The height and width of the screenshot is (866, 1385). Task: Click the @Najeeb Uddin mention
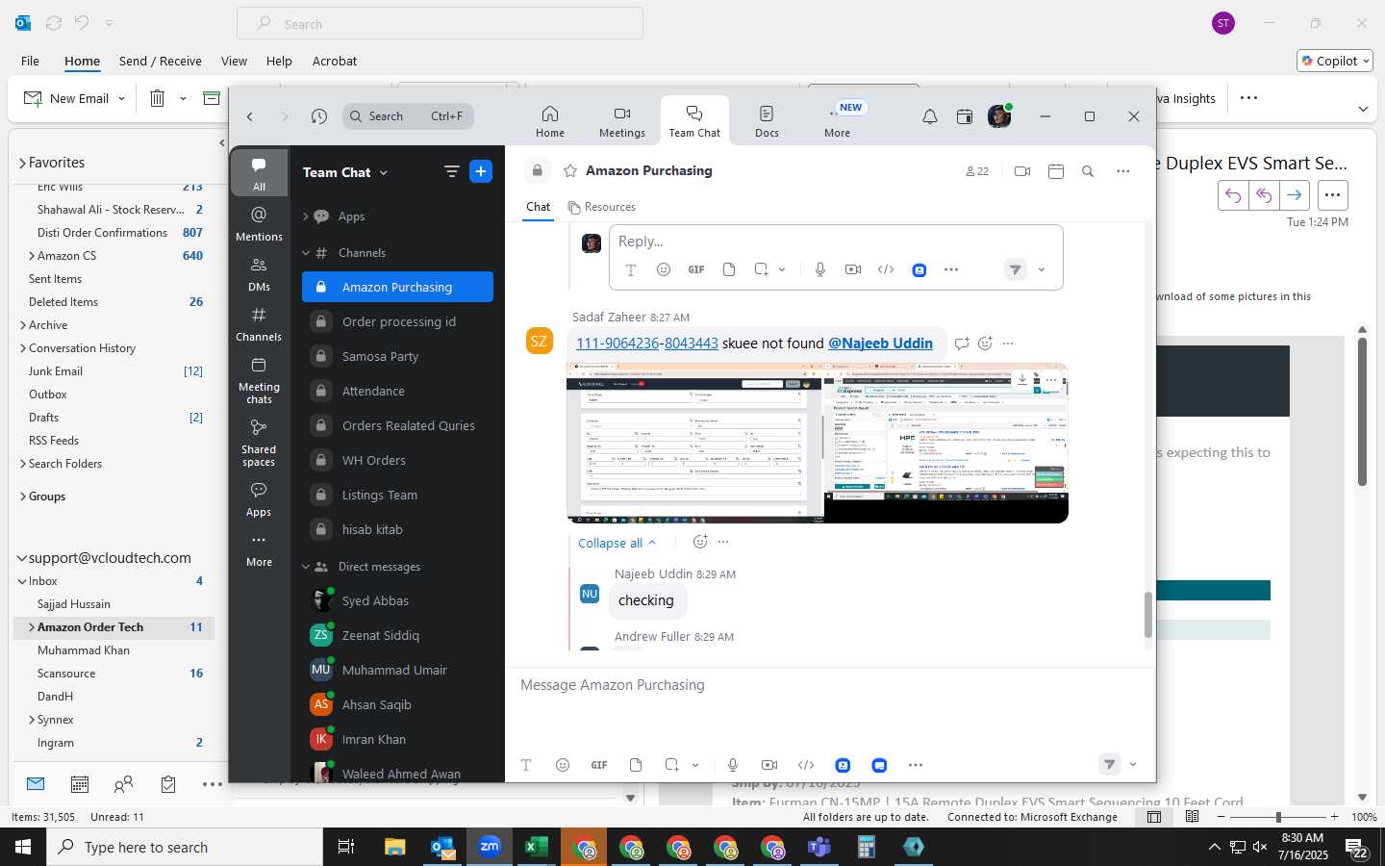click(x=880, y=344)
